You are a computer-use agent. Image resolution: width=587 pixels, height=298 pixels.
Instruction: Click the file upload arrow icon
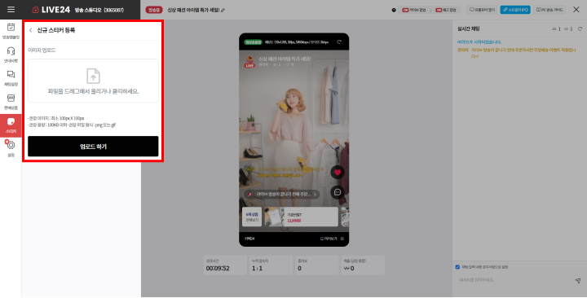pyautogui.click(x=93, y=76)
